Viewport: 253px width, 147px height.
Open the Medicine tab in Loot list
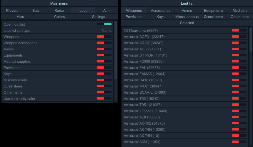pyautogui.click(x=240, y=10)
